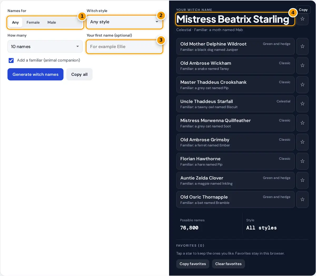
Task: Star Old Osric Thornapple as favorite
Action: (302, 199)
